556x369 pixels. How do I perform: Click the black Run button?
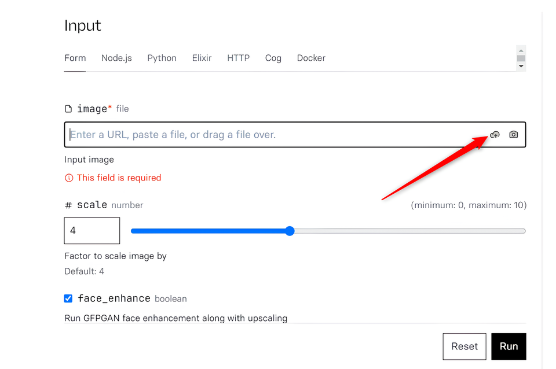click(x=509, y=346)
